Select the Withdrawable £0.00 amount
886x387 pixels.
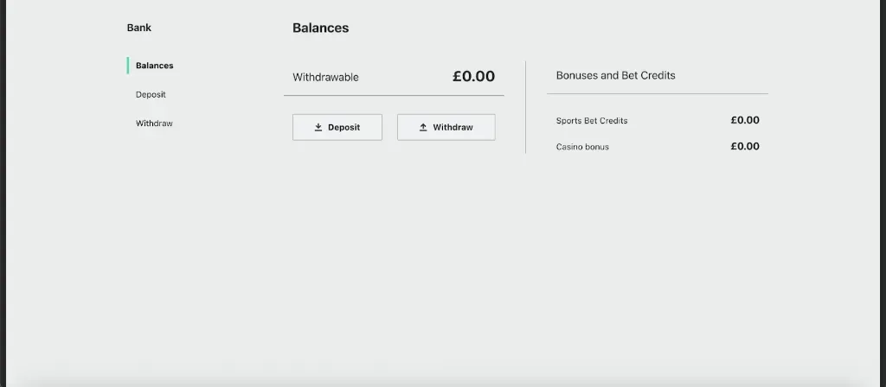[473, 76]
